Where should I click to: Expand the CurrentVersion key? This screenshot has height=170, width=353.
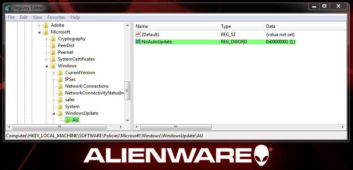tap(54, 73)
